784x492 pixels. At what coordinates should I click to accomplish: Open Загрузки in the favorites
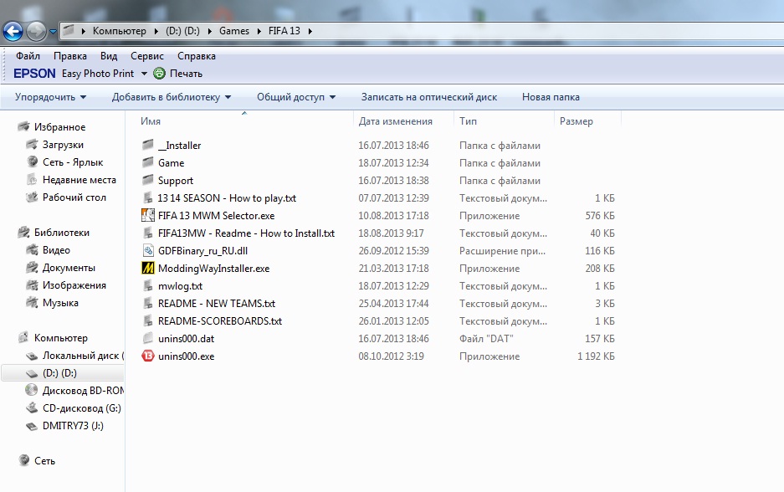tap(63, 145)
